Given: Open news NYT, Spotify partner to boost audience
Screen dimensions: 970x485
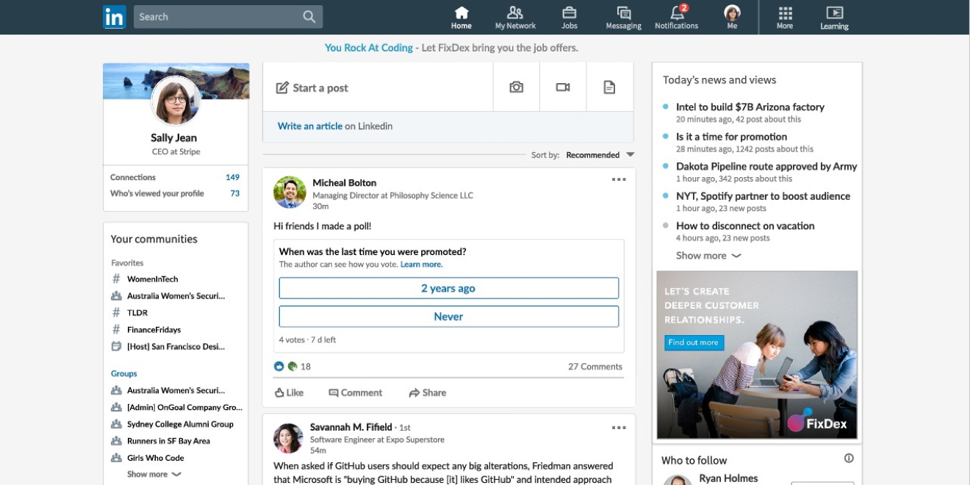Looking at the screenshot, I should [763, 196].
